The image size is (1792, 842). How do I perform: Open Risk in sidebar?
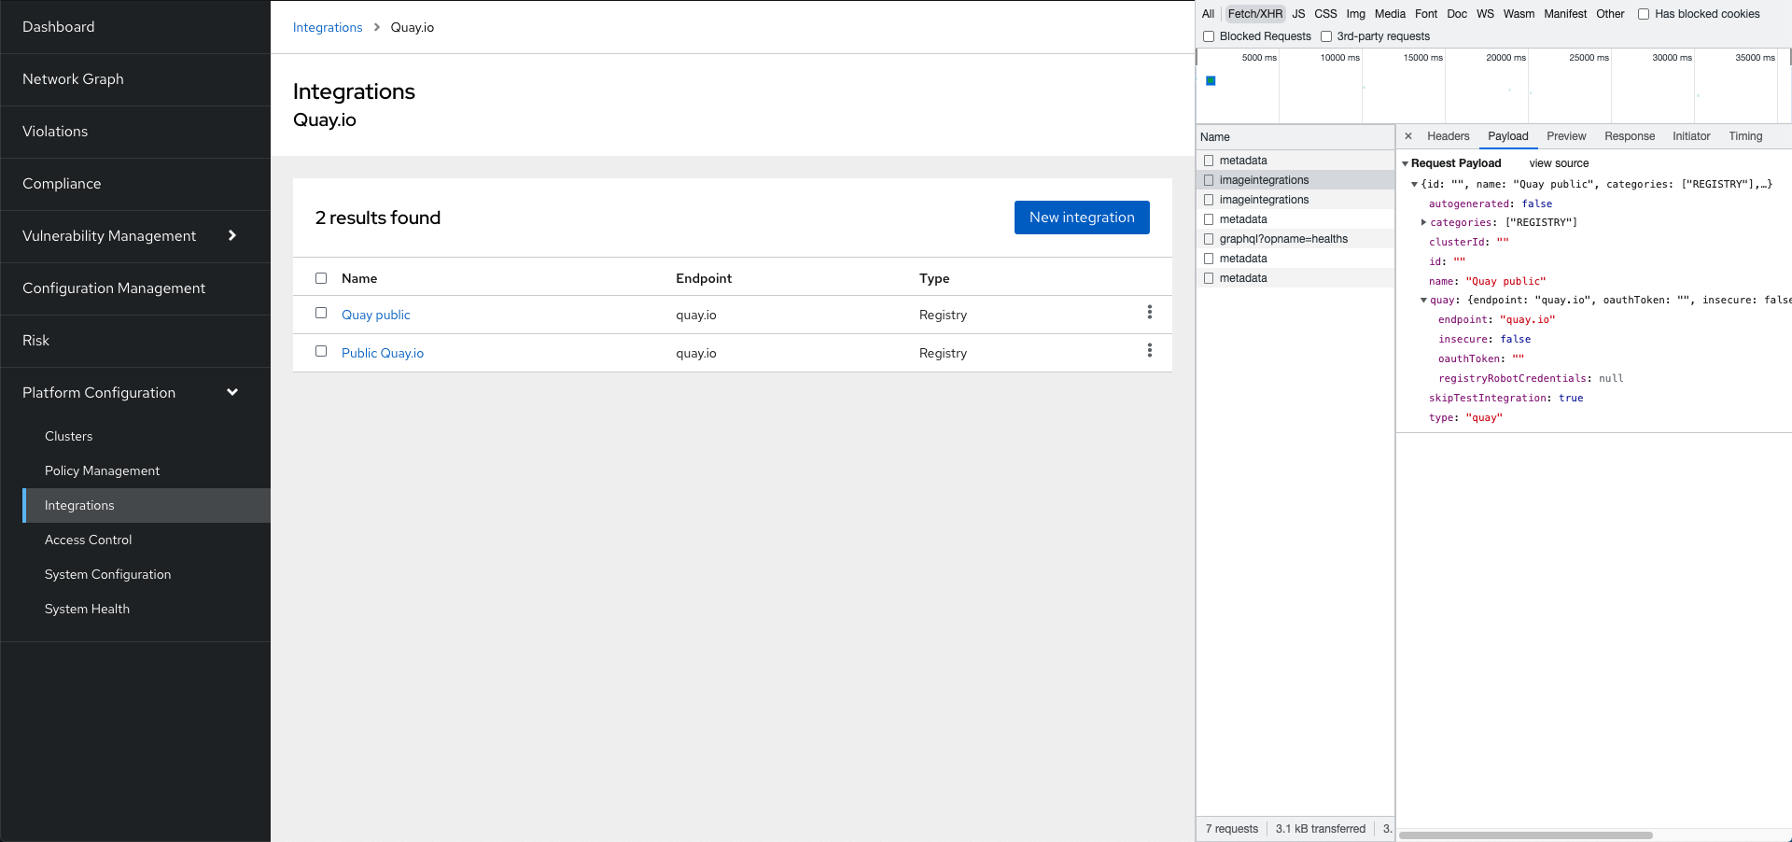coord(135,341)
